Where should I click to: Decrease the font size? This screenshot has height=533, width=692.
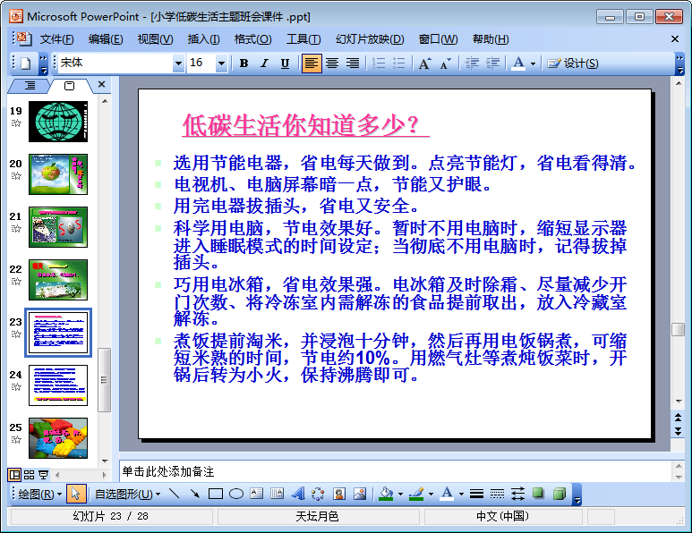[x=445, y=63]
